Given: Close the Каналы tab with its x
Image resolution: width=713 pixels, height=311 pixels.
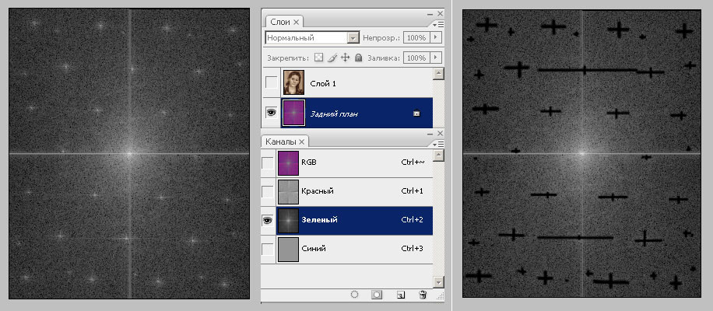Looking at the screenshot, I should coord(302,142).
